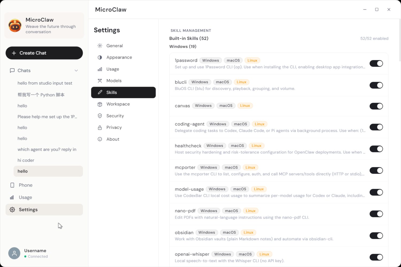Click the 'Windows (19)' group heading
Image resolution: width=401 pixels, height=267 pixels.
click(183, 46)
